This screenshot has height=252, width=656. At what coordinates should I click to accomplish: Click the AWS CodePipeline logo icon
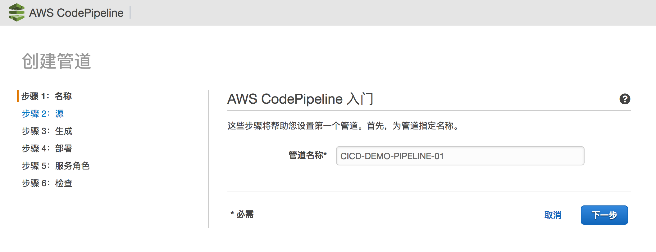[17, 12]
